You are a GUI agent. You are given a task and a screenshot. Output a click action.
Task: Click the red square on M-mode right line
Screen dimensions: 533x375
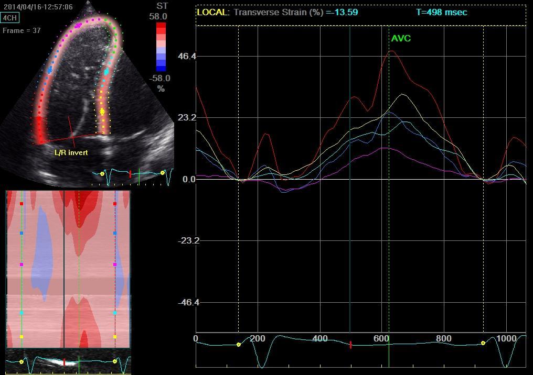[x=115, y=204]
